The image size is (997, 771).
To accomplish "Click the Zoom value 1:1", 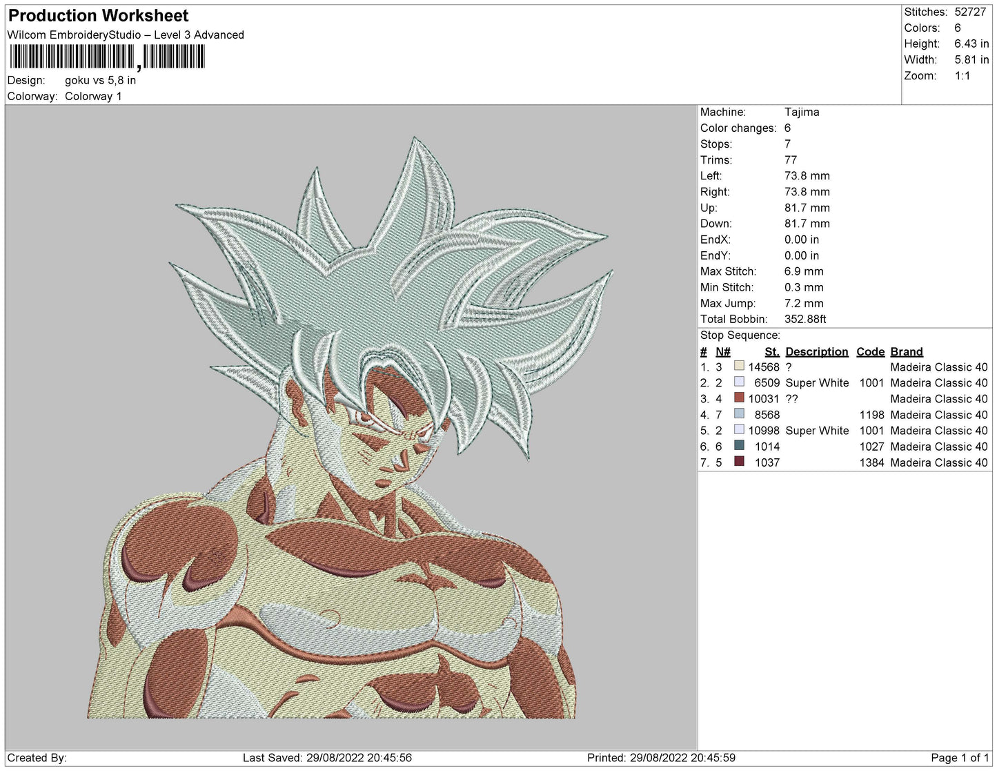I will point(963,76).
